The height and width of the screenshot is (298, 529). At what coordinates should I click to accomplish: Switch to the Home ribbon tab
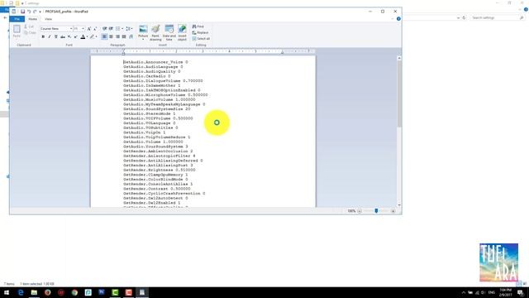click(33, 19)
